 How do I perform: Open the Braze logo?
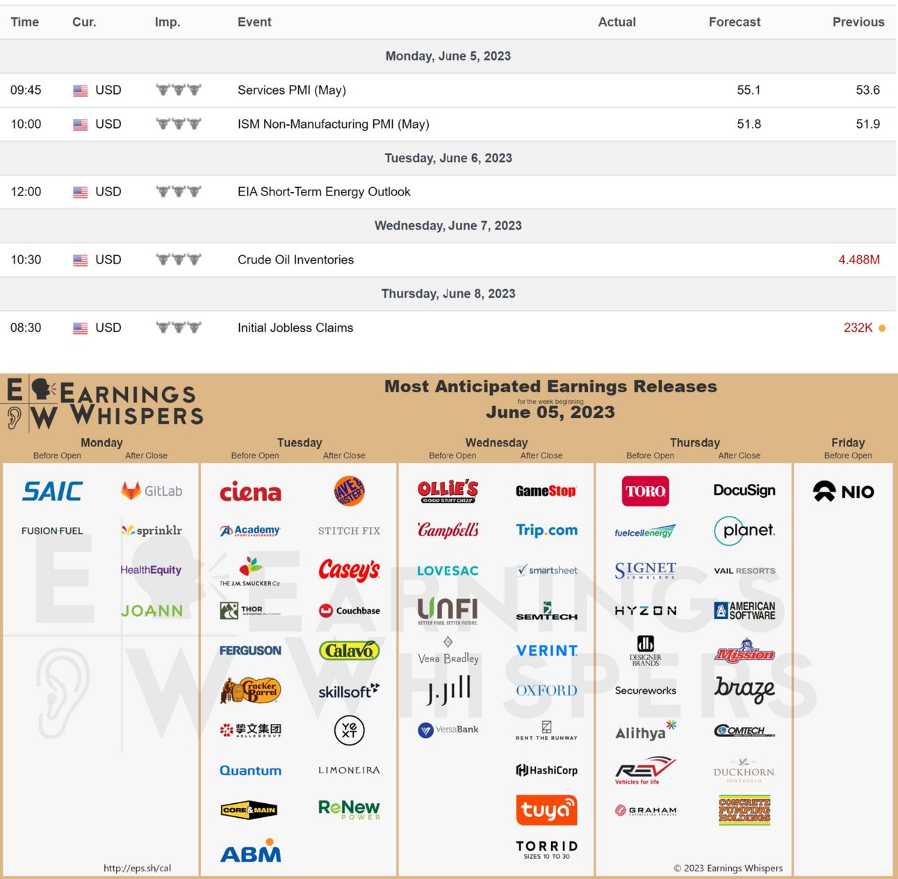tap(744, 689)
